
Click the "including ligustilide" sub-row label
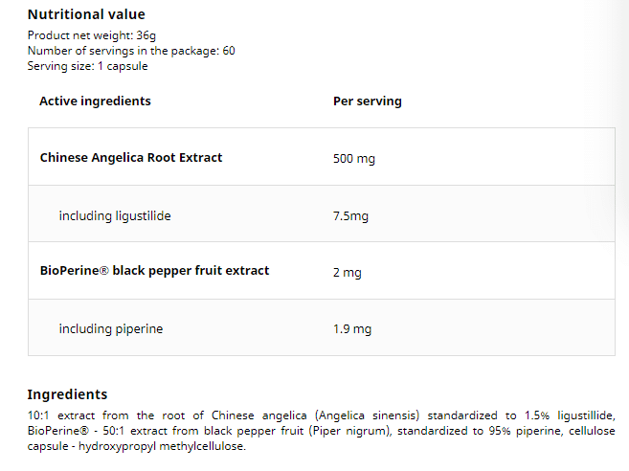(115, 215)
